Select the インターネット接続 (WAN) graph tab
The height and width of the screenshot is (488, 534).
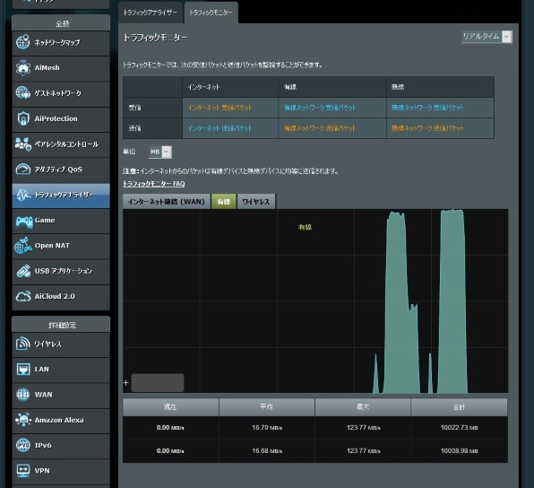pos(166,202)
